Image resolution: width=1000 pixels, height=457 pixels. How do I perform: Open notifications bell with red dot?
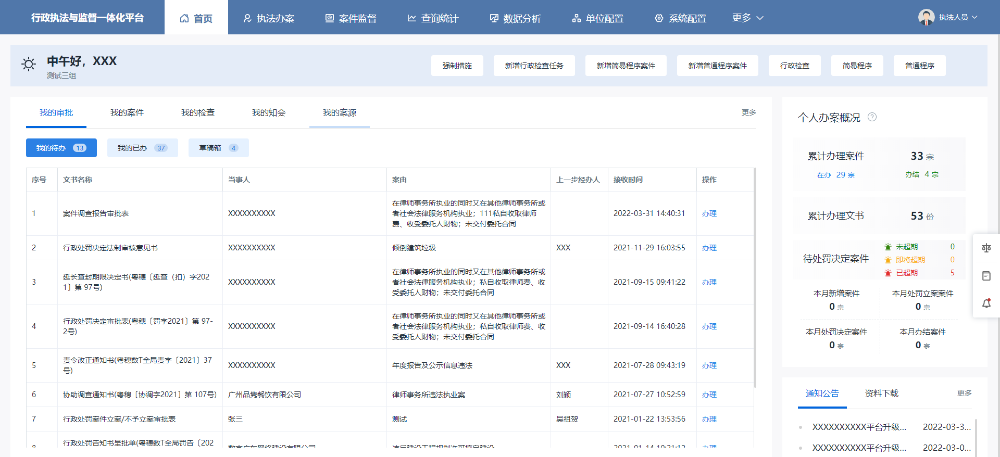[x=986, y=303]
